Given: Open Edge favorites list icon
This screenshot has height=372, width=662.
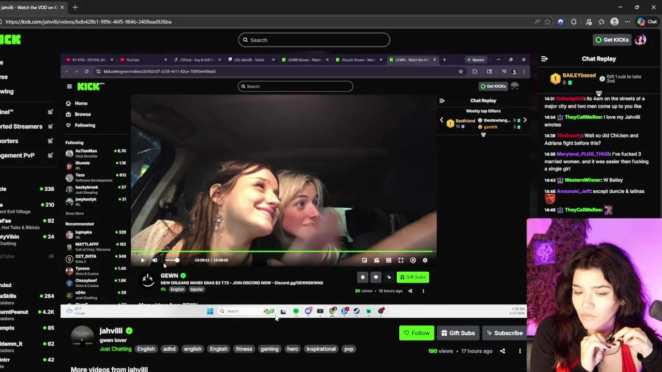Looking at the screenshot, I should [601, 22].
